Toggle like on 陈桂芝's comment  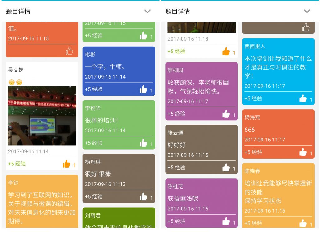(x=226, y=221)
